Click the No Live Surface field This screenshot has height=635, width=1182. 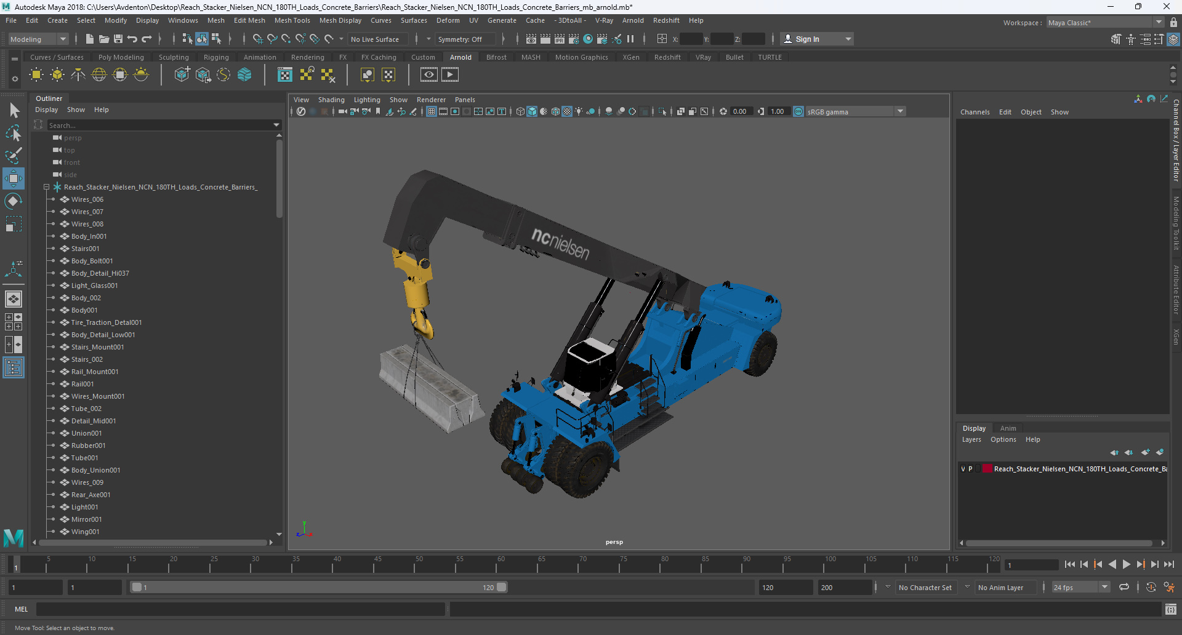click(x=377, y=39)
